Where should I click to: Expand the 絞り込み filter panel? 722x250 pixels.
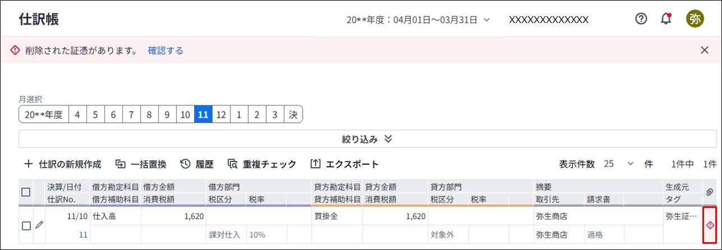point(368,139)
